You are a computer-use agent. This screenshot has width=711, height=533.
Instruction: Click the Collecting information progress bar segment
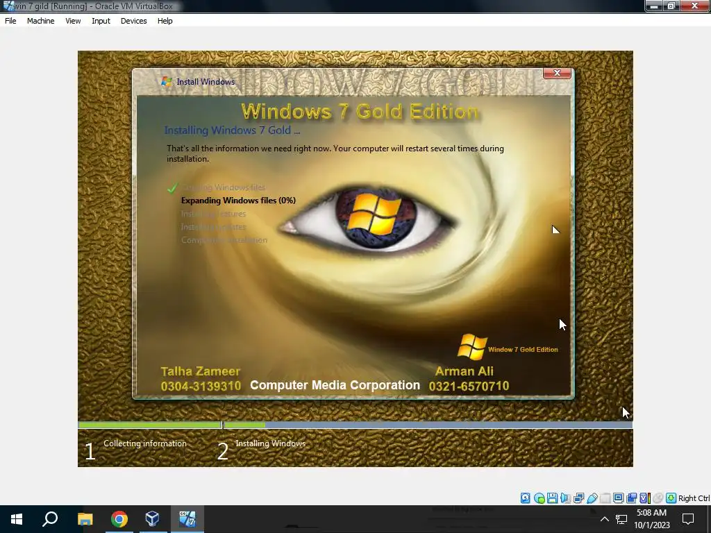150,425
